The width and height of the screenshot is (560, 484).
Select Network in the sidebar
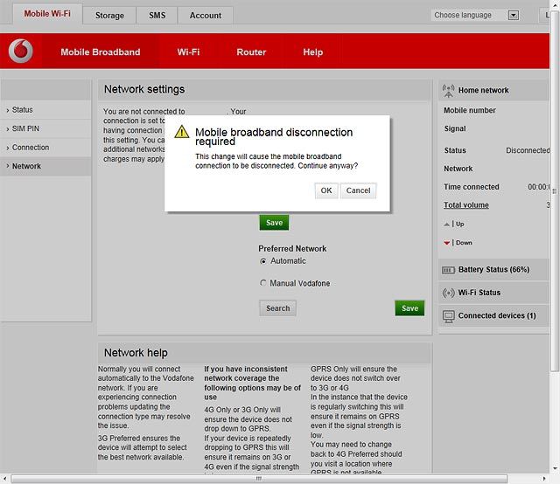[45, 166]
